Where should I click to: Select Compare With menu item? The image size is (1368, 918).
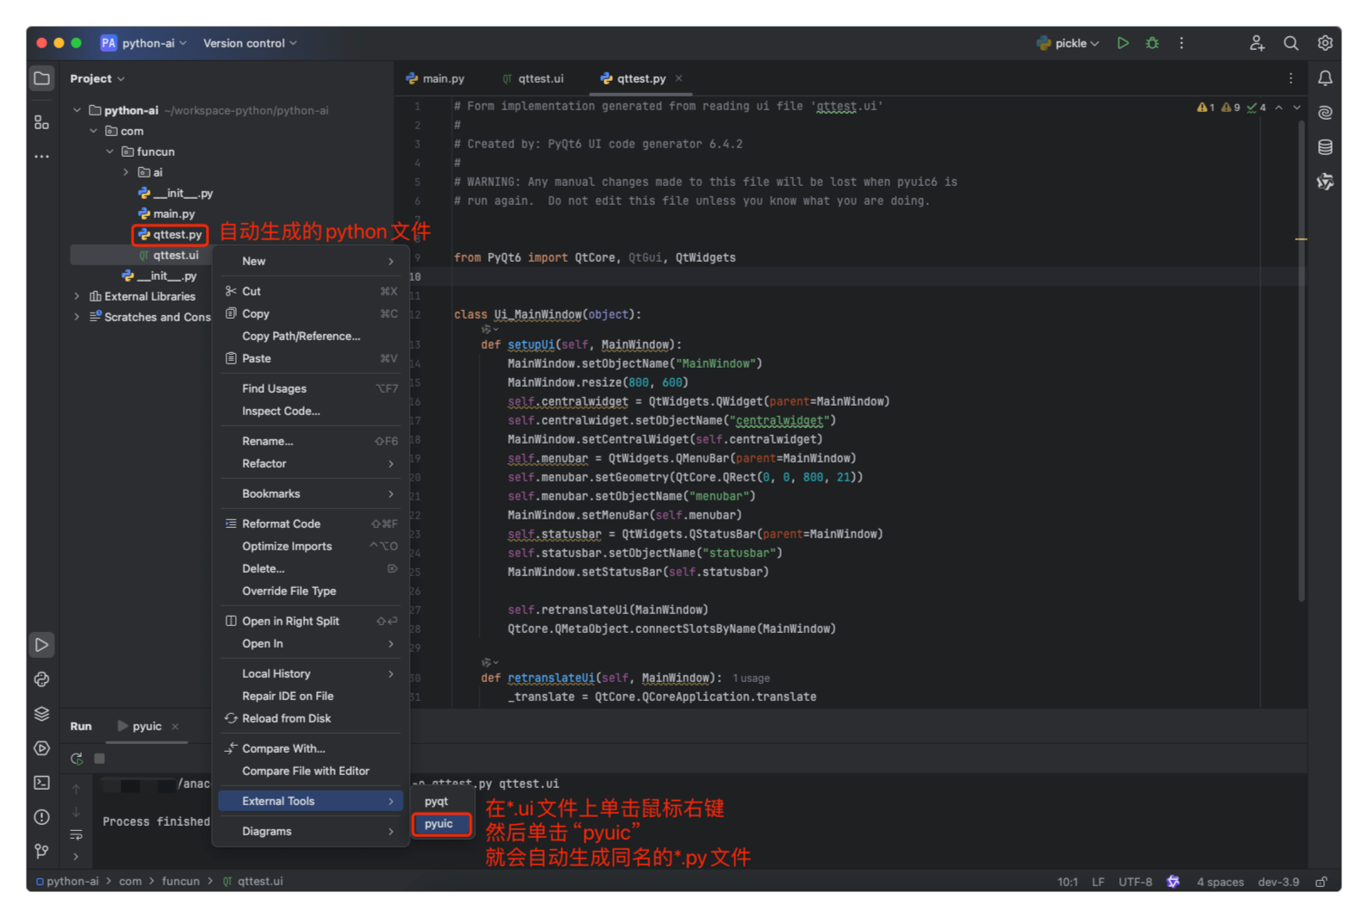click(310, 748)
